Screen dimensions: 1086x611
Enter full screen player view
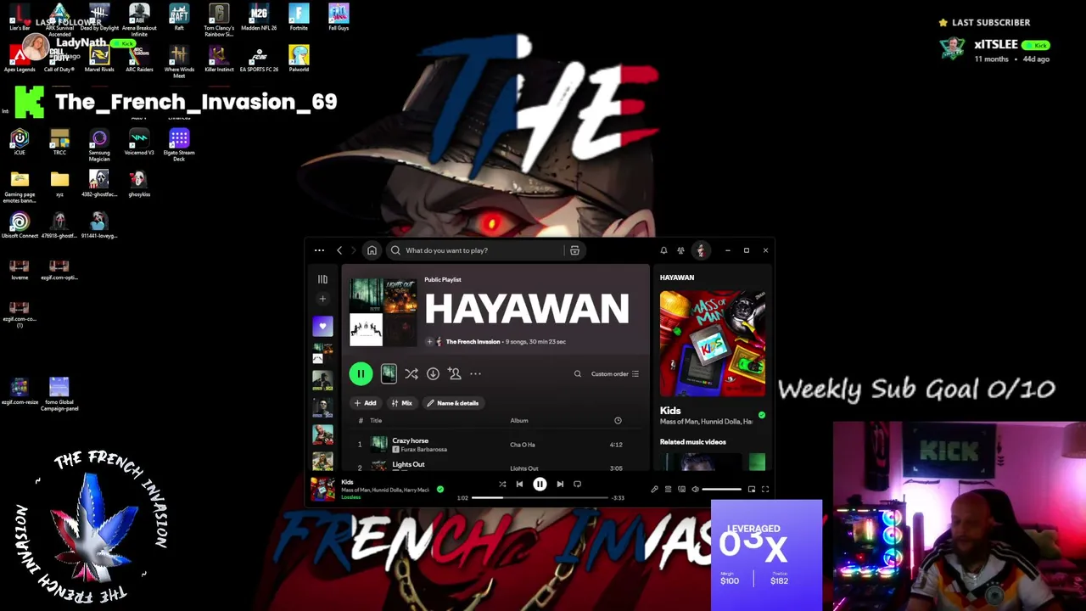(764, 489)
